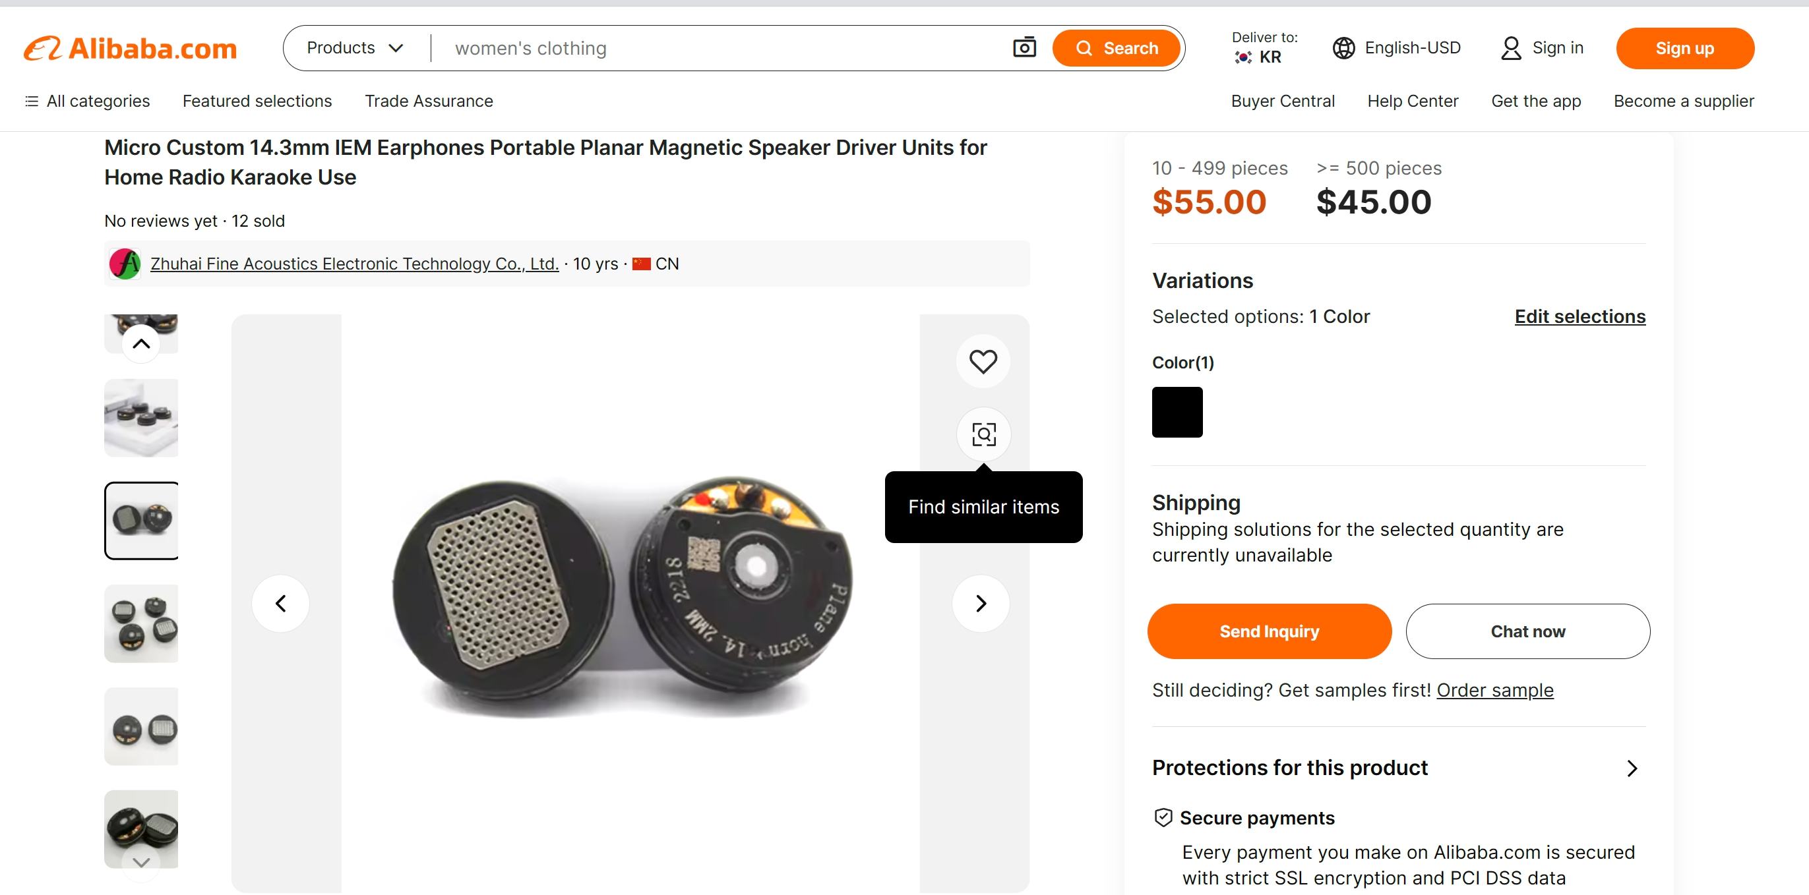This screenshot has width=1809, height=895.
Task: Open Featured selections menu item
Action: 257,101
